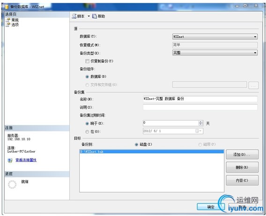Open the backup type (备份类型) dropdown
This screenshot has height=216, width=266.
(x=215, y=53)
